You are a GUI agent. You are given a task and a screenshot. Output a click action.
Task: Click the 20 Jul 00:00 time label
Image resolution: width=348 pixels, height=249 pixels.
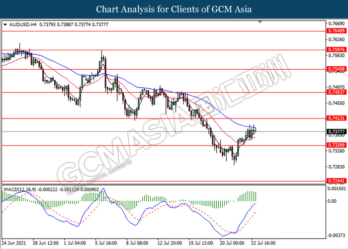click(x=233, y=244)
